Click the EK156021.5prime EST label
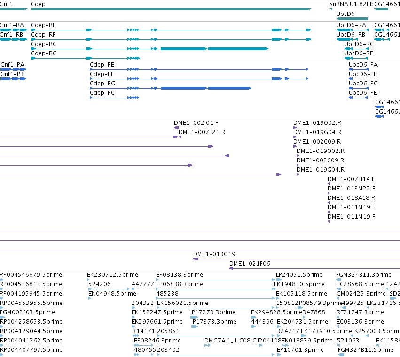The image size is (400, 357). pyautogui.click(x=183, y=303)
